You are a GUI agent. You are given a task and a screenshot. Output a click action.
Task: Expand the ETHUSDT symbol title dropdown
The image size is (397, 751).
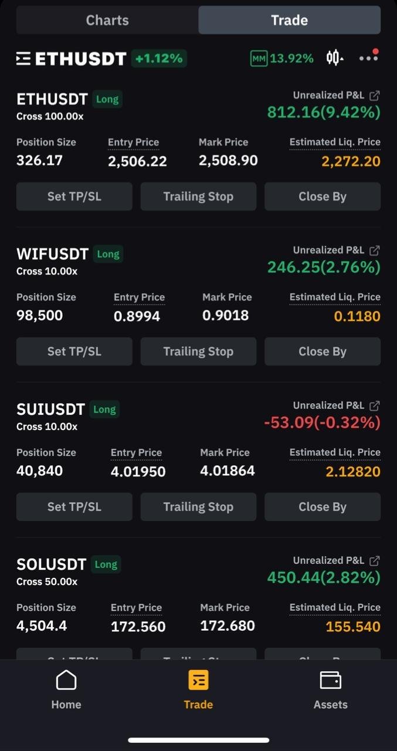pos(81,58)
